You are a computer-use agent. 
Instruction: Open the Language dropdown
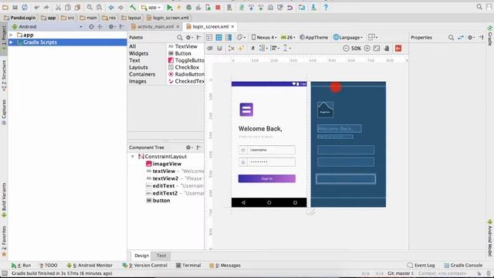pyautogui.click(x=348, y=38)
